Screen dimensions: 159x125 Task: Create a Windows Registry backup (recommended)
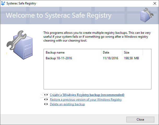tap(87, 95)
